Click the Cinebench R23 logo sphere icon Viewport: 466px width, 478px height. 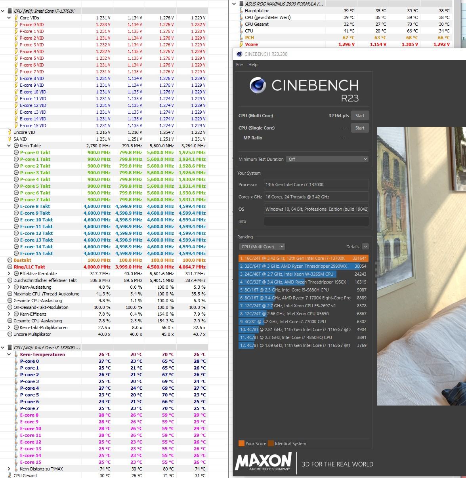[258, 85]
